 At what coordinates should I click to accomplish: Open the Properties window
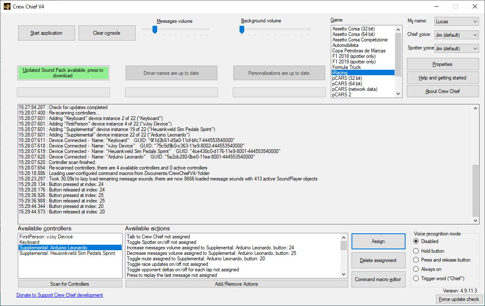443,64
